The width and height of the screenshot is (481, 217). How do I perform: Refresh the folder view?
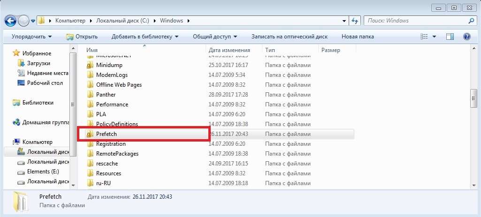[355, 21]
